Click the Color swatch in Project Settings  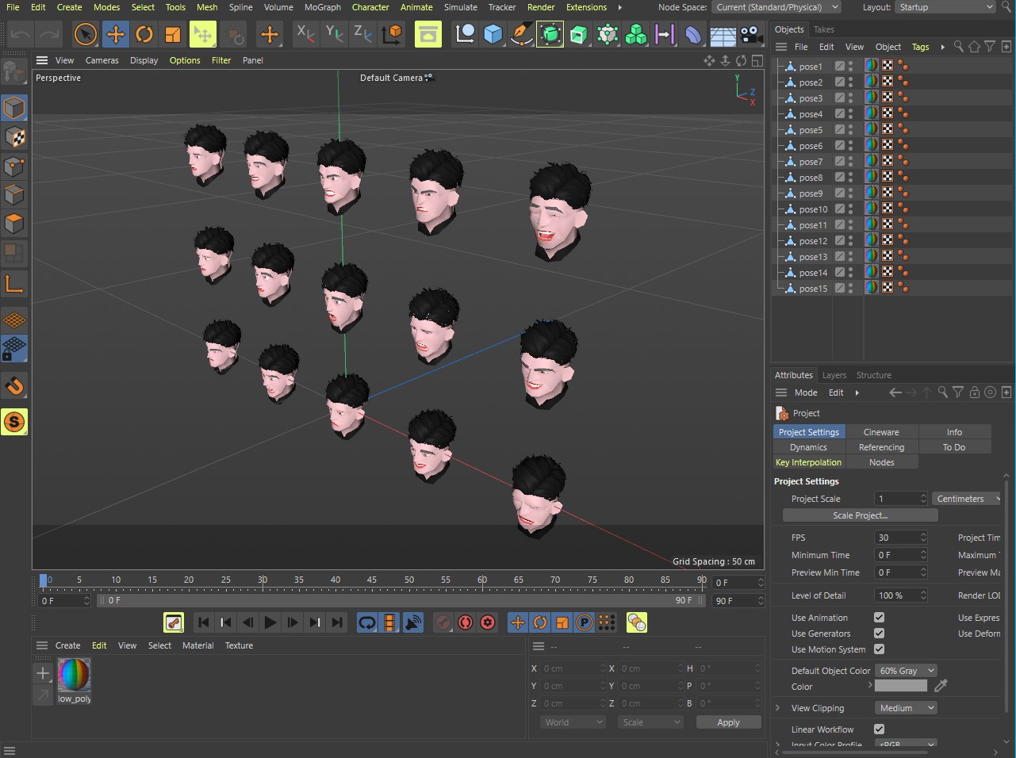click(x=900, y=687)
